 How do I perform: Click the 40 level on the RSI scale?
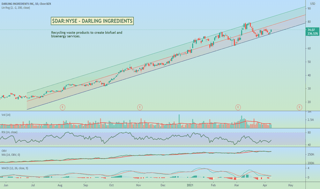(x=309, y=145)
